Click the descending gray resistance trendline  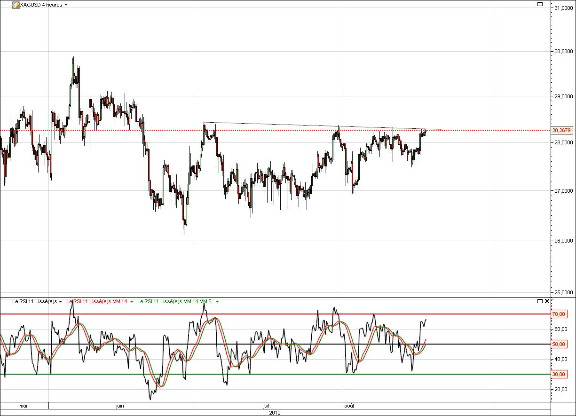[282, 125]
